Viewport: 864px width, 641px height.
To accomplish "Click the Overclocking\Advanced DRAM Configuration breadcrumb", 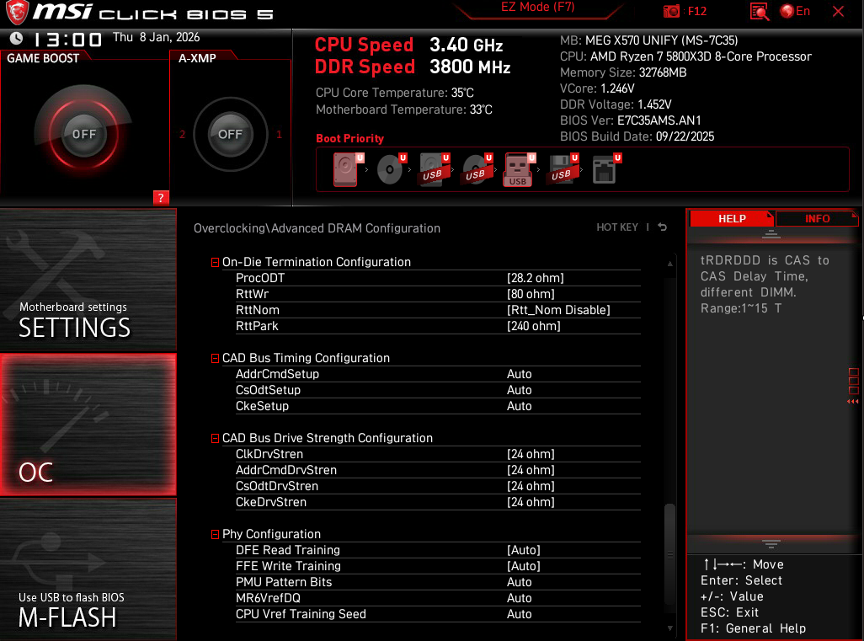I will pyautogui.click(x=317, y=228).
